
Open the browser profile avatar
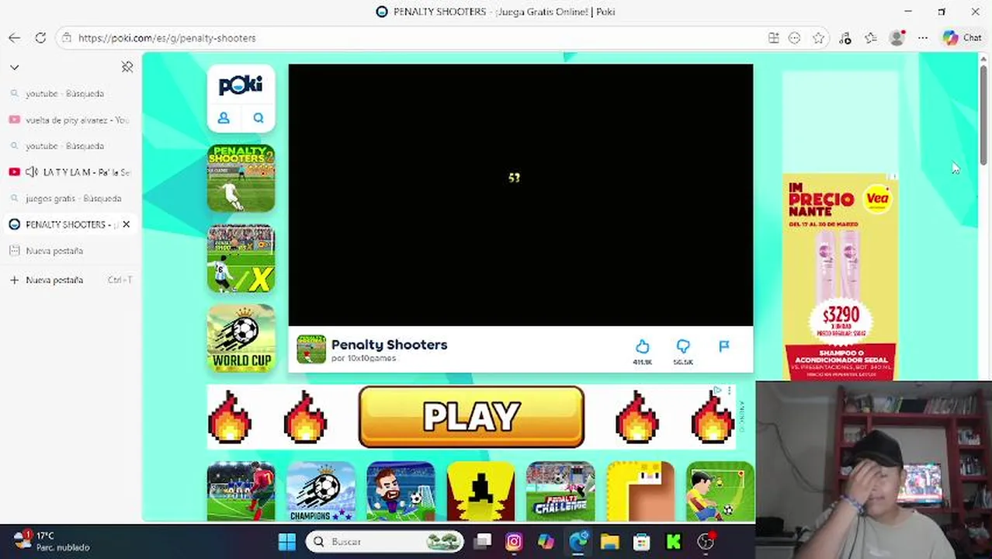tap(897, 38)
